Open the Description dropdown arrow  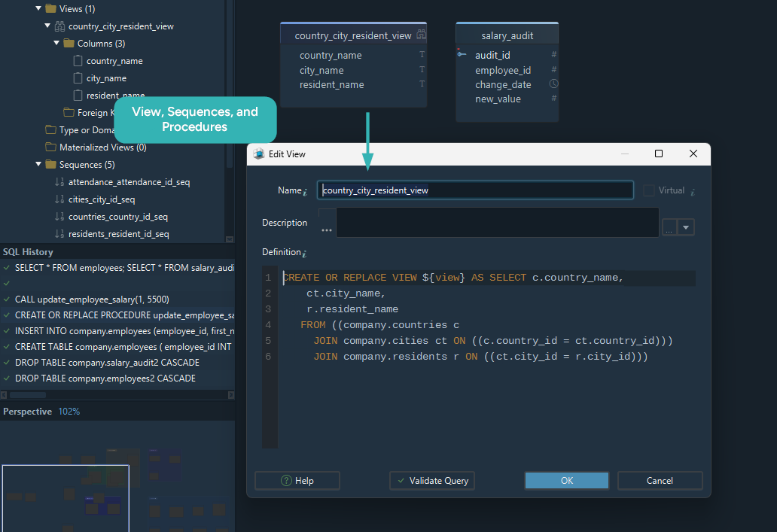686,227
